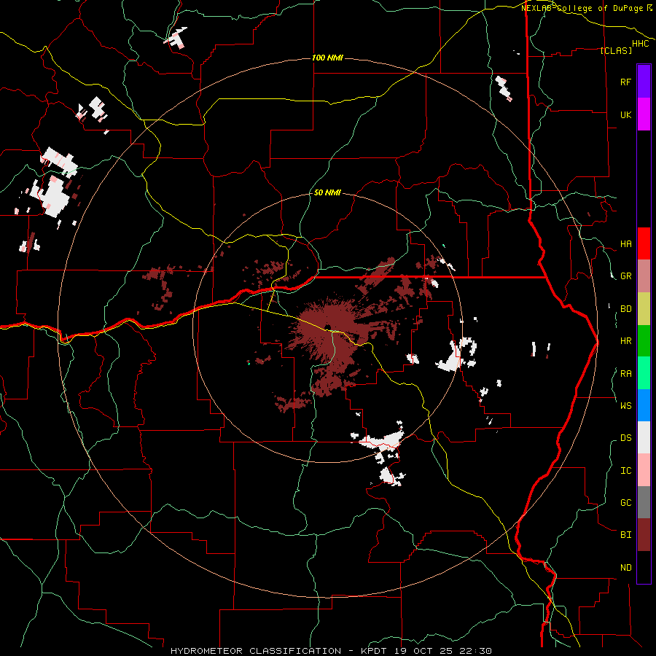Viewport: 656px width, 656px height.
Task: Click the BI legend label
Action: coord(625,535)
